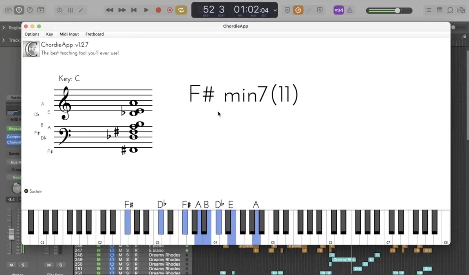
Task: Toggle Replace mode icon in Logic toolbar
Action: [x=287, y=10]
